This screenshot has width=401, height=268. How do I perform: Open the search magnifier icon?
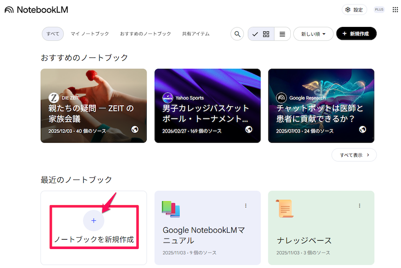click(237, 34)
